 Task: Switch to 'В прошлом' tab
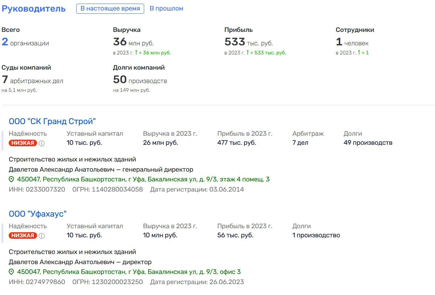166,9
